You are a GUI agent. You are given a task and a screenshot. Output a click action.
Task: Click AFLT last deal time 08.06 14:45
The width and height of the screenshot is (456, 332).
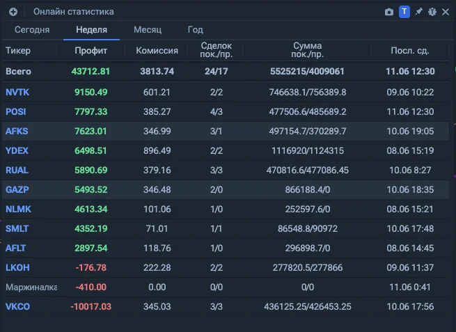[410, 248]
